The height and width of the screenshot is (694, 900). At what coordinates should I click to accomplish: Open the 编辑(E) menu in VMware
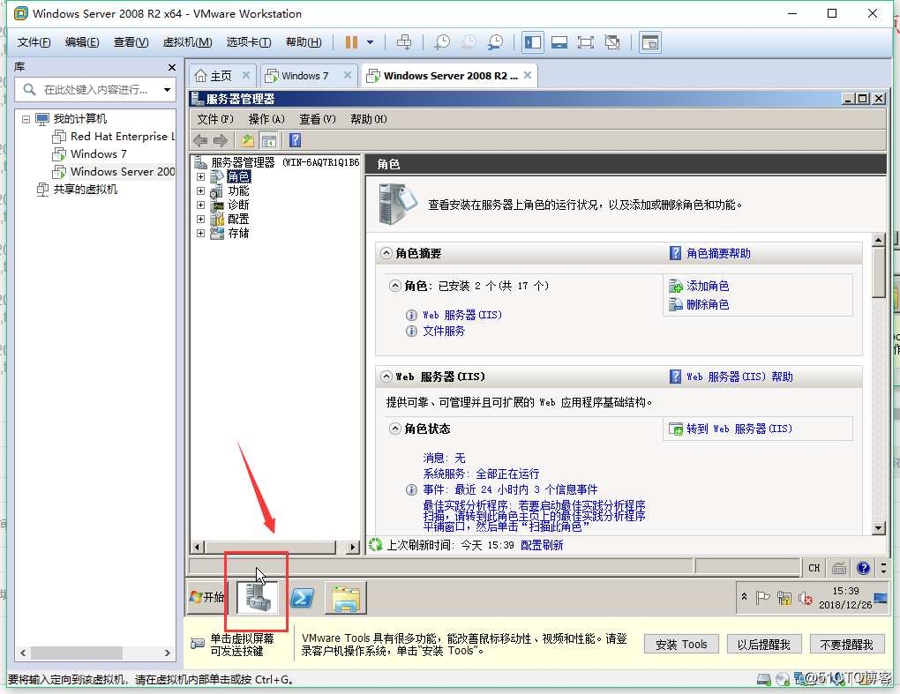point(82,42)
